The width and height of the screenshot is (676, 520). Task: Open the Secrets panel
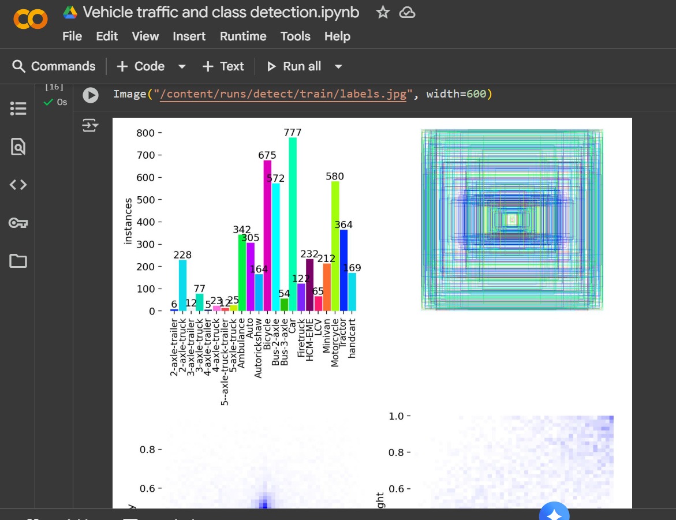(18, 222)
